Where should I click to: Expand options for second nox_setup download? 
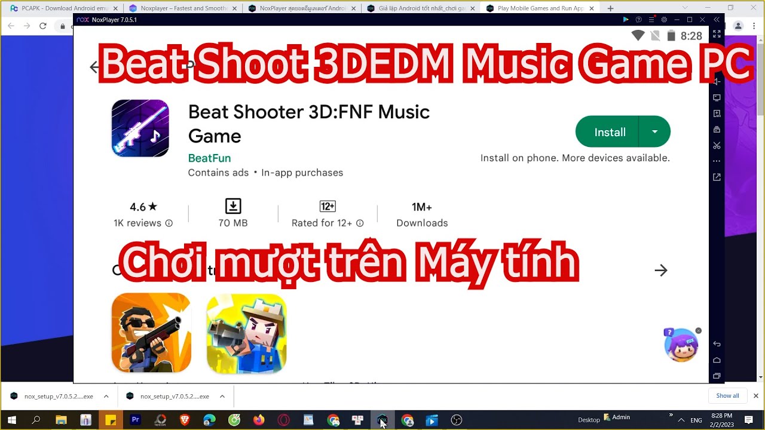[x=222, y=396]
